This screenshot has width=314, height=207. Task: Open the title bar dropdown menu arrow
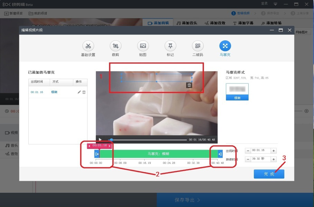275,4
